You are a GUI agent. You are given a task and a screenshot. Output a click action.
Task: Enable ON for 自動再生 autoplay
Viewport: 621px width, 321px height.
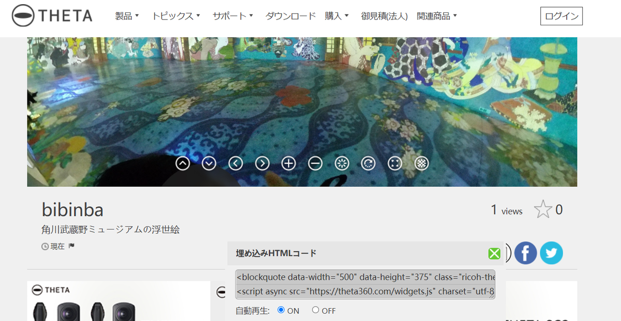pyautogui.click(x=280, y=310)
